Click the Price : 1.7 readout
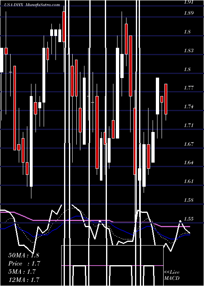204x286 pixels. [x=24, y=264]
